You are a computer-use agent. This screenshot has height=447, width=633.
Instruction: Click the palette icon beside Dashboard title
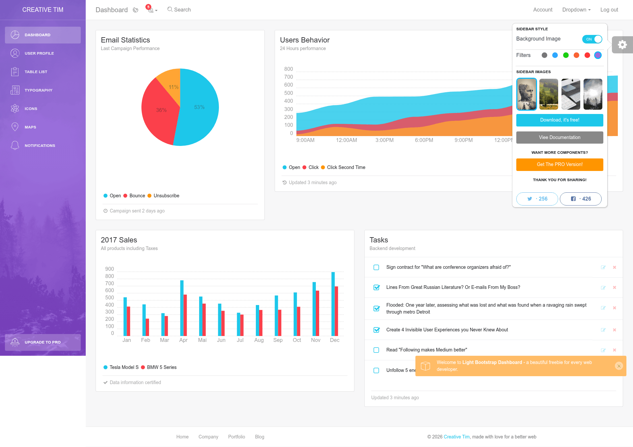136,10
